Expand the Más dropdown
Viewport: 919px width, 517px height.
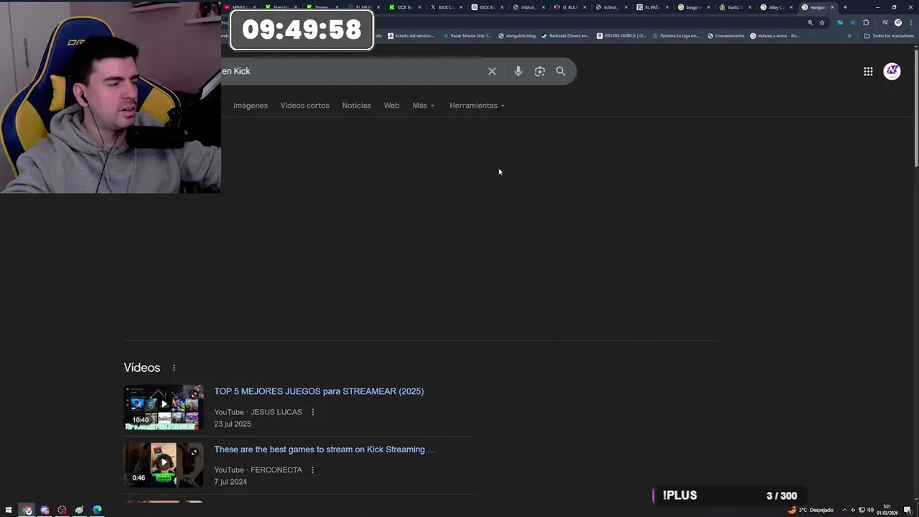[424, 106]
